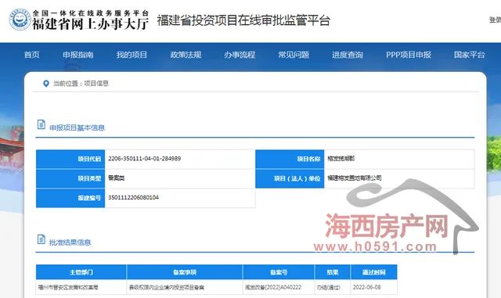Select the 进度查询 menu item
This screenshot has height=298, width=501.
point(348,55)
